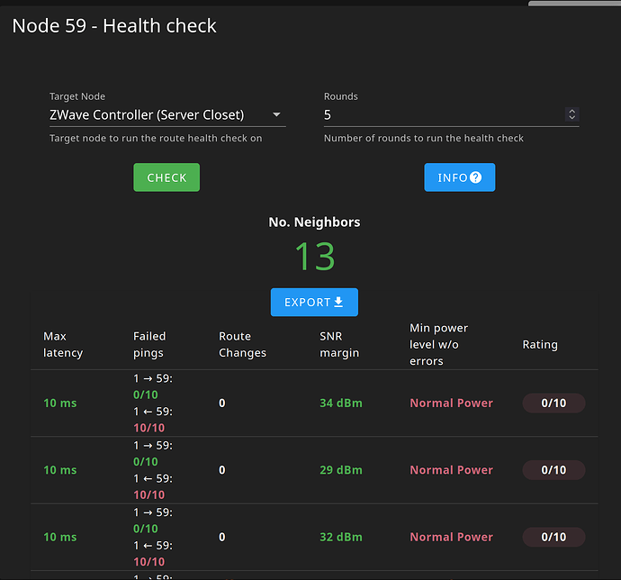Click the Min power level column header
The height and width of the screenshot is (580, 621).
(x=438, y=344)
